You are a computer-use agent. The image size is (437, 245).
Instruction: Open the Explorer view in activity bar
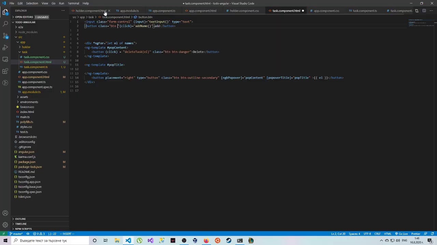coord(5,12)
